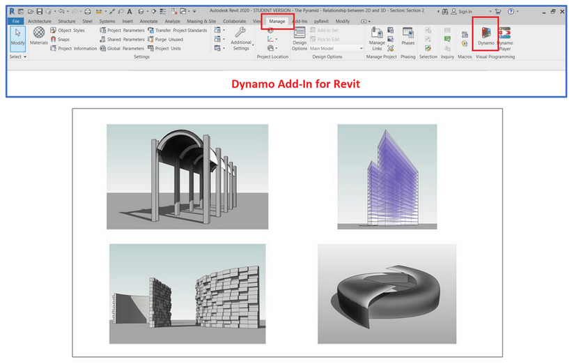Open the Phases dialog
This screenshot has width=574, height=364.
(408, 36)
